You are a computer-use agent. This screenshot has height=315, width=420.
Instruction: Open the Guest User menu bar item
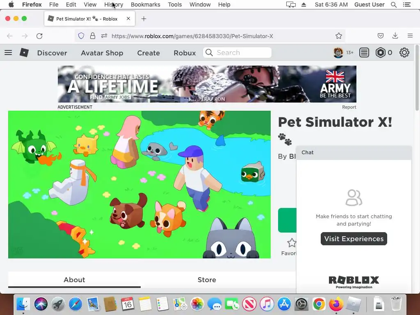point(370,5)
